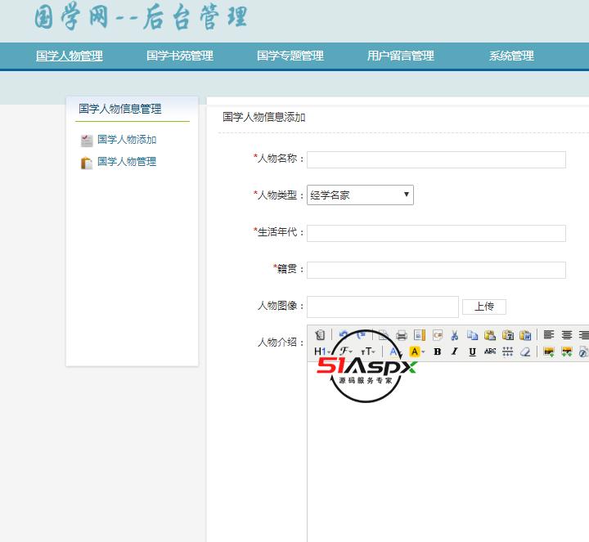Image resolution: width=589 pixels, height=542 pixels.
Task: Remove formatting with the eraser icon
Action: click(x=525, y=352)
